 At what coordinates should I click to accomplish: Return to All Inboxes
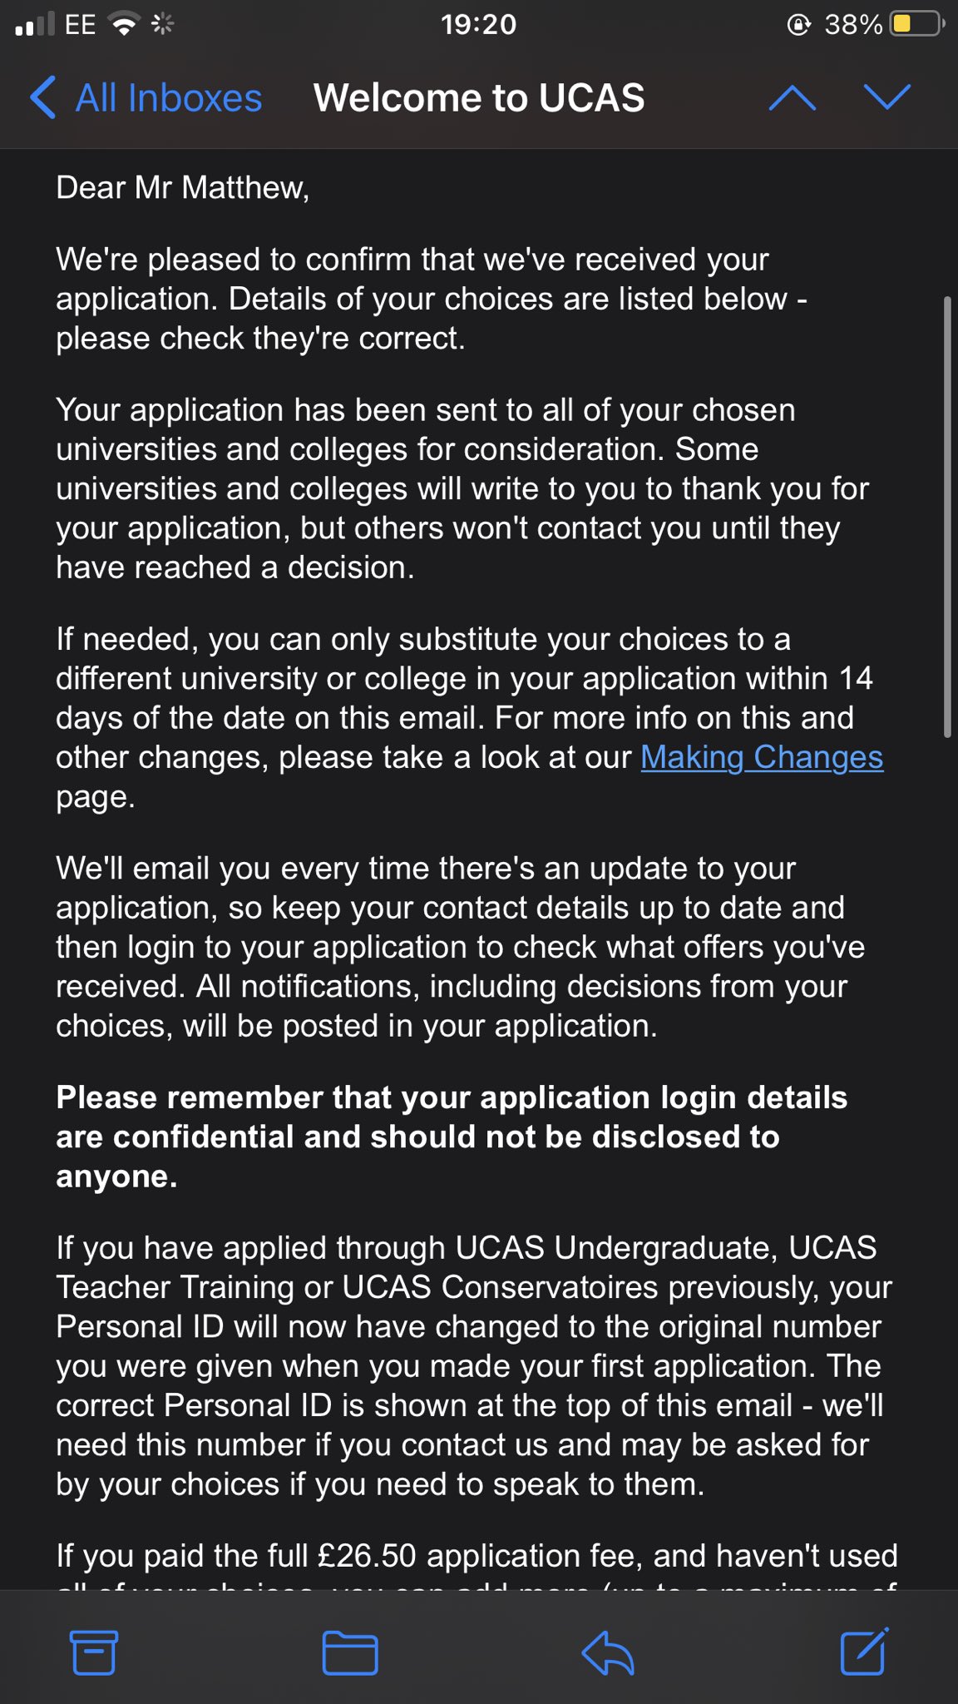click(x=168, y=98)
